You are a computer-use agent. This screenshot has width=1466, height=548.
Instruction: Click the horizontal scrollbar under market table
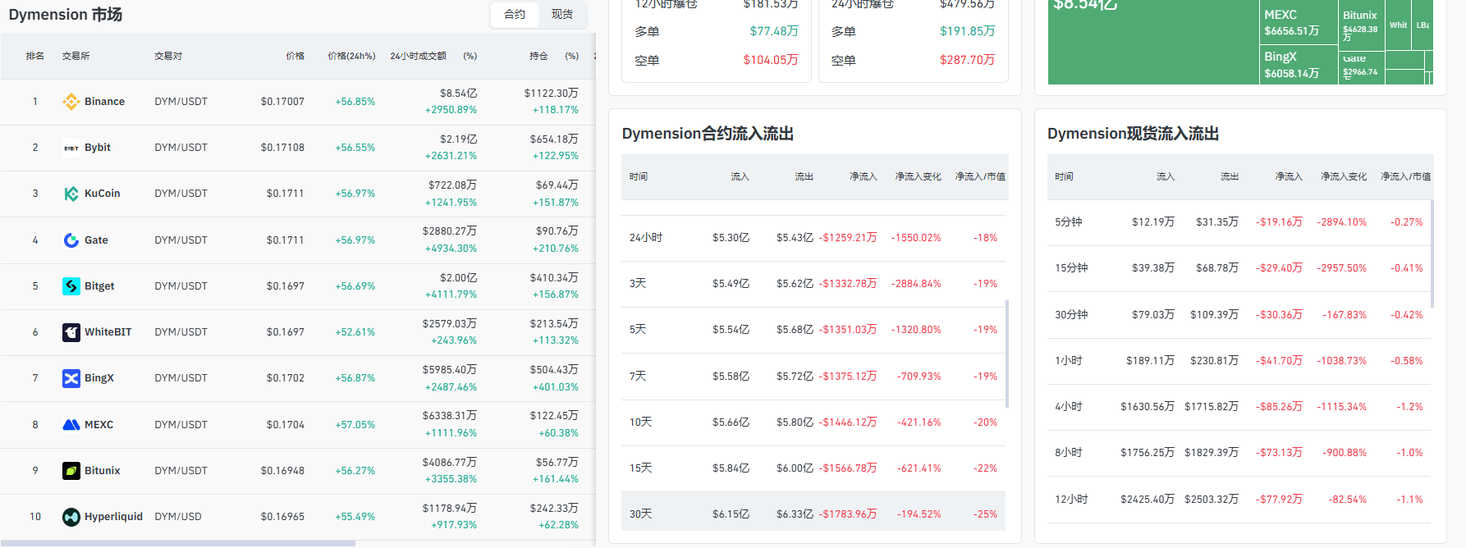point(177,543)
